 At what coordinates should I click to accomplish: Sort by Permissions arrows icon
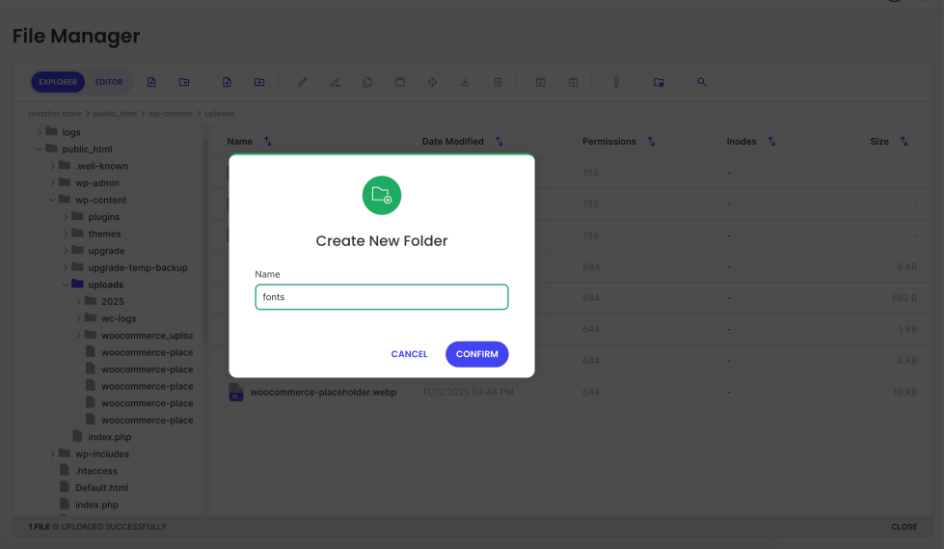tap(652, 141)
